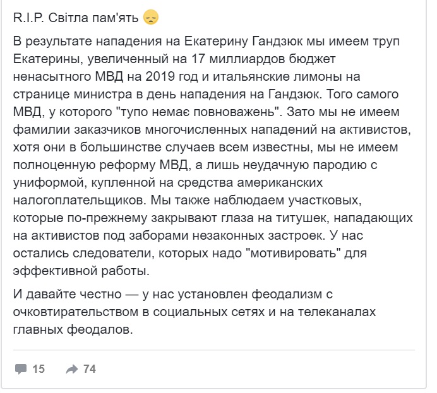Click the word "титушек" in the post
437x393 pixels.
click(301, 218)
